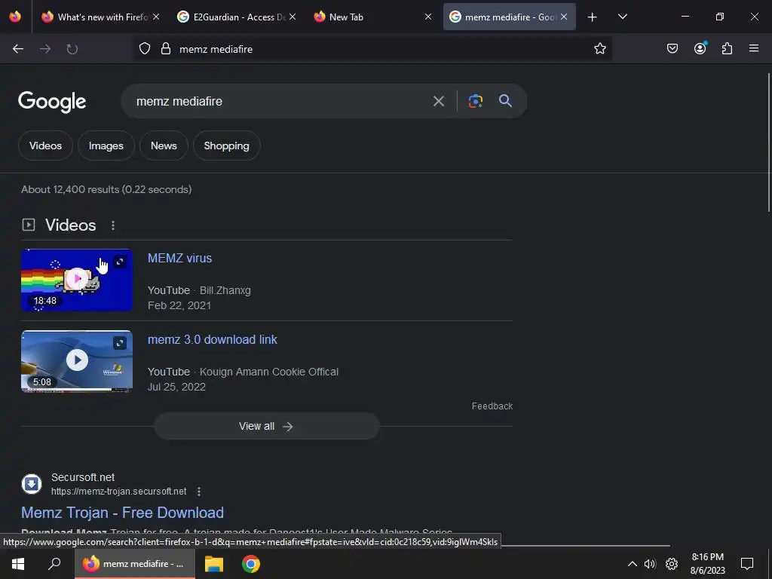The height and width of the screenshot is (579, 772).
Task: Click in the Google search input field
Action: coord(278,102)
